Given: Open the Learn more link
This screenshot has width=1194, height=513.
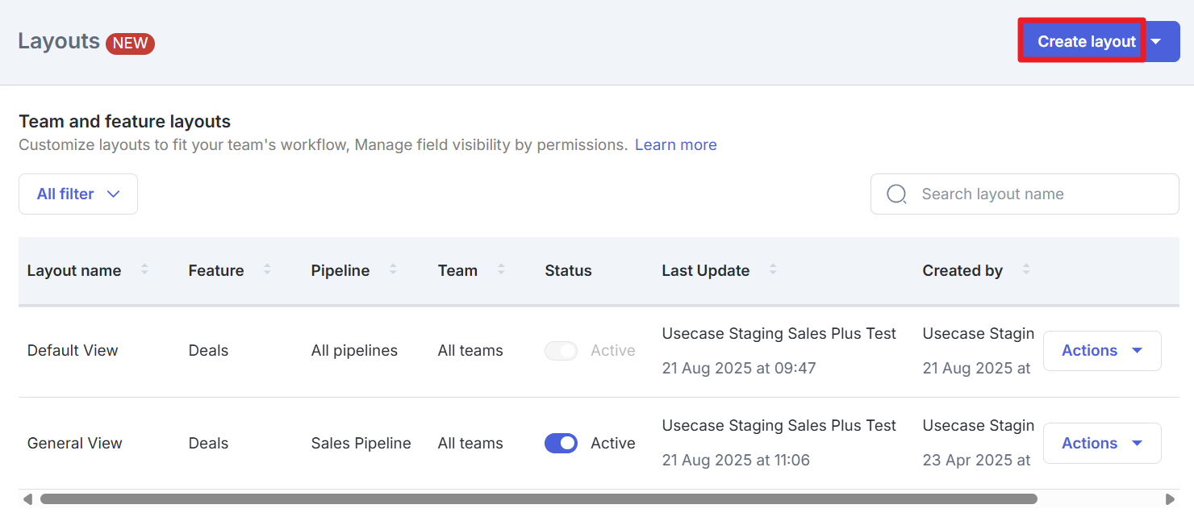Looking at the screenshot, I should pos(675,144).
